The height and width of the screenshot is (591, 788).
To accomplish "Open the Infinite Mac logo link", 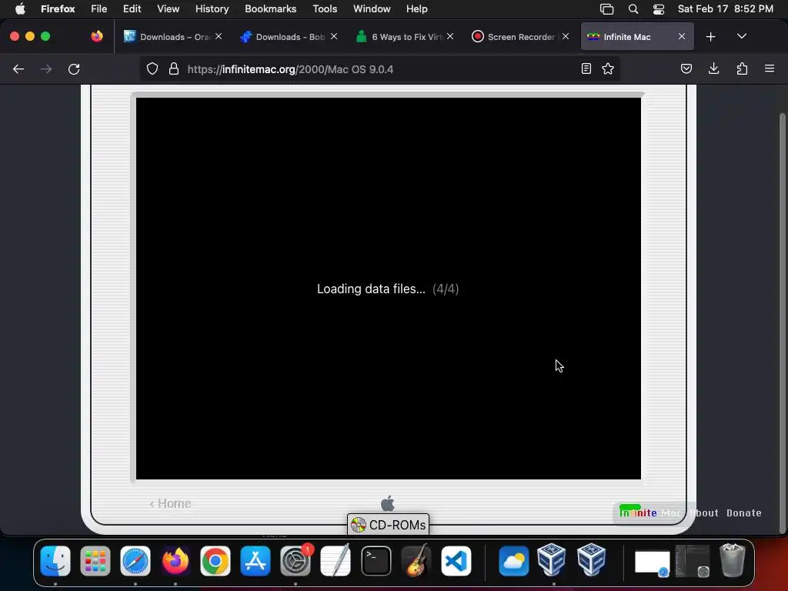I will point(649,513).
